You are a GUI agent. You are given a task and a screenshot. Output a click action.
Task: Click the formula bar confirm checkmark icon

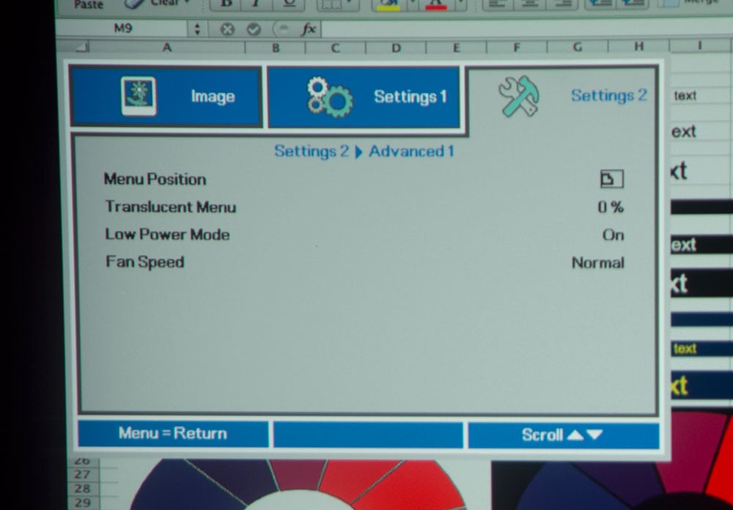pos(254,29)
